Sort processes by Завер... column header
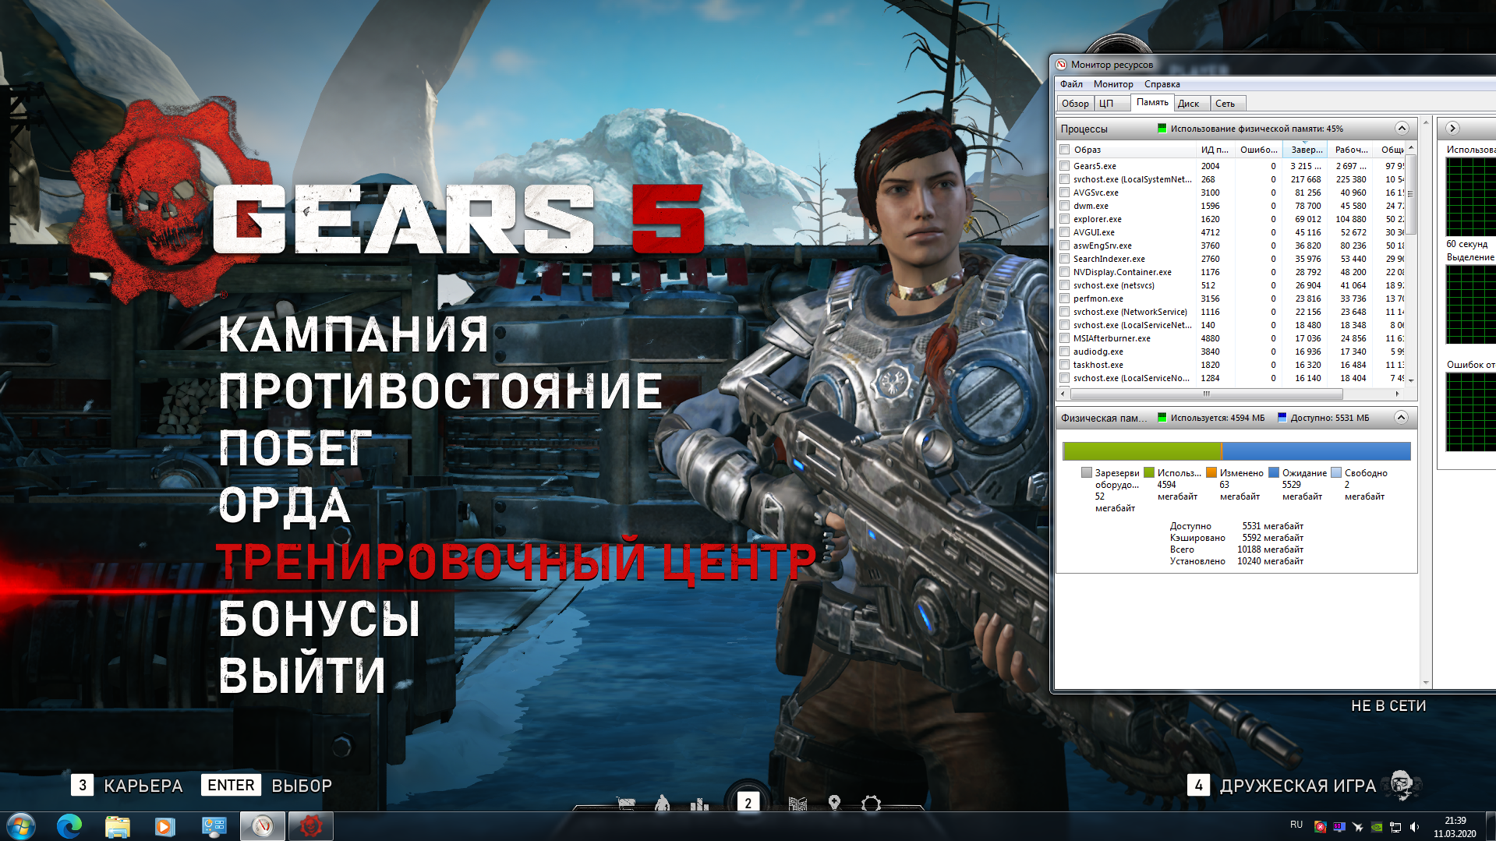 (1305, 150)
